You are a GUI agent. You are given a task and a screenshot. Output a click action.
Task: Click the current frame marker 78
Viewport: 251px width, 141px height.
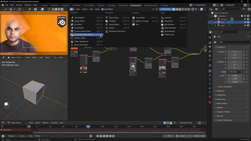(88, 127)
